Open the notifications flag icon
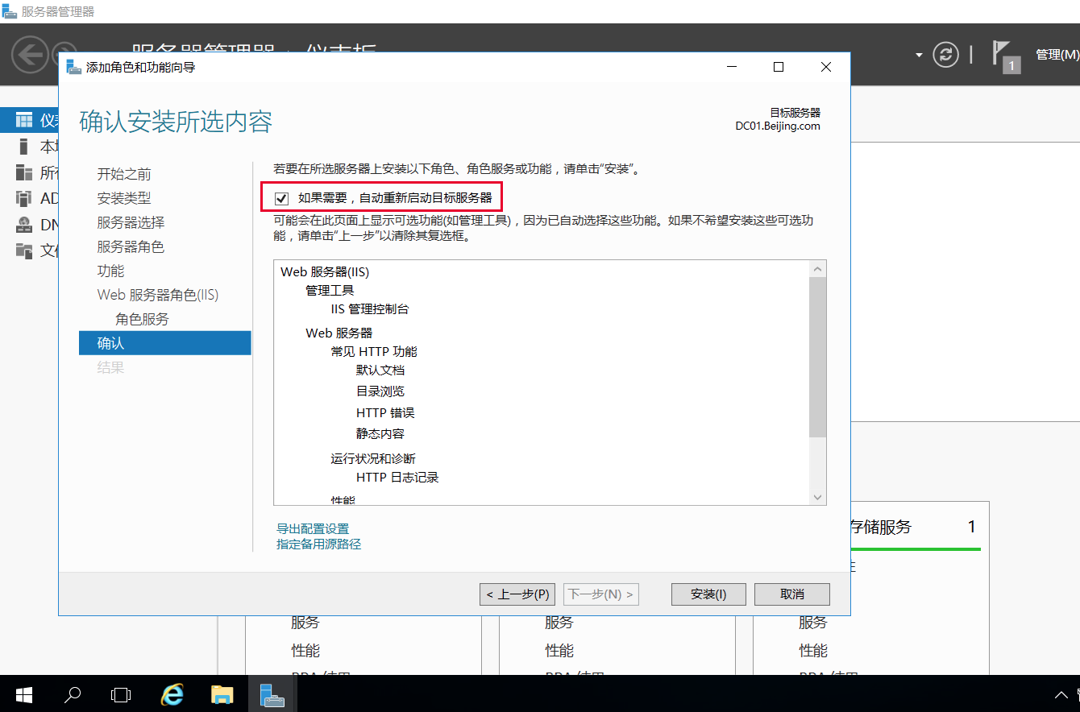Image resolution: width=1080 pixels, height=712 pixels. 1004,55
